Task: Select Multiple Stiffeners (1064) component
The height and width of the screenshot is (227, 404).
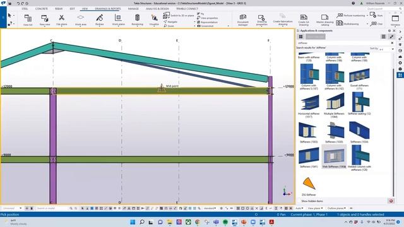Action: [x=334, y=106]
